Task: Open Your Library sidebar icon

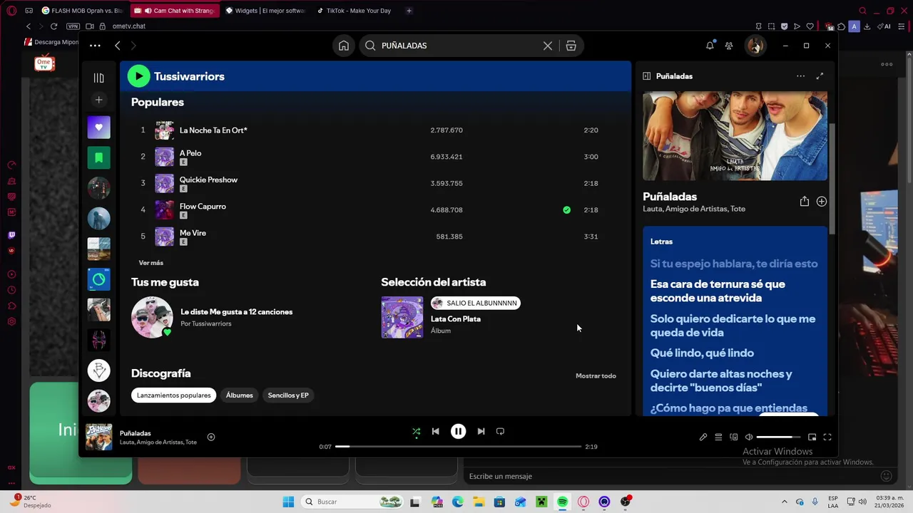Action: coord(98,78)
